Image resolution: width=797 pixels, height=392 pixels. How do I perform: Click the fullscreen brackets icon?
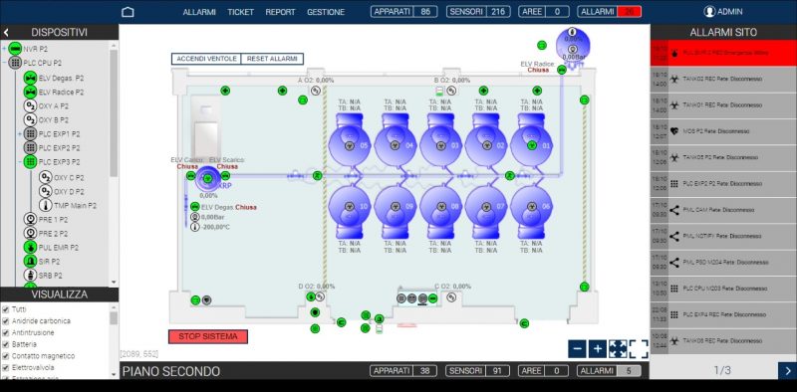[x=639, y=349]
